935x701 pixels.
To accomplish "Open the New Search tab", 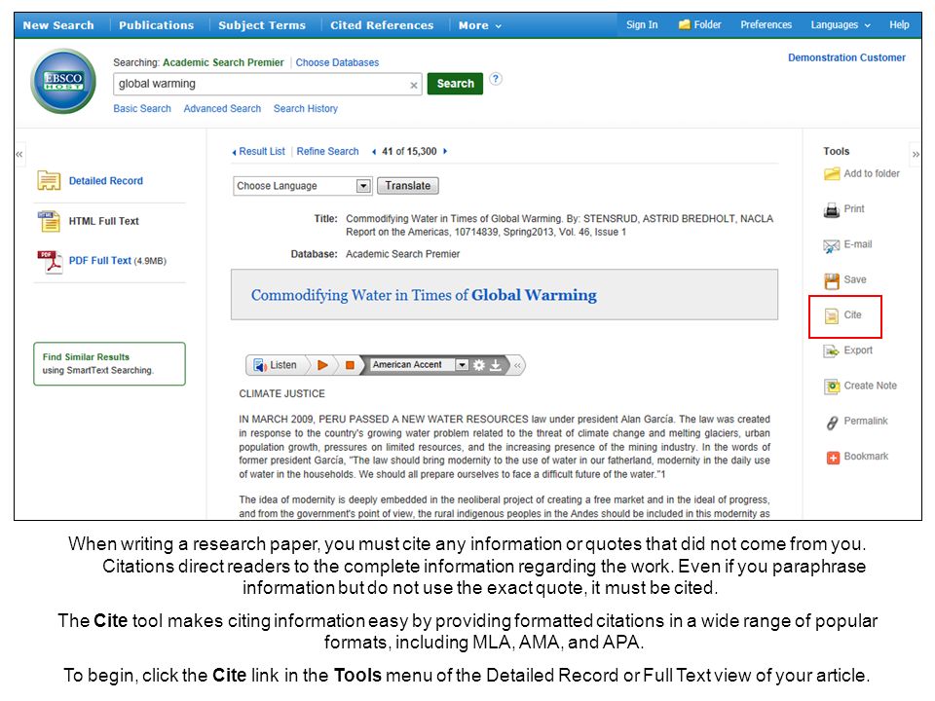I will [58, 25].
